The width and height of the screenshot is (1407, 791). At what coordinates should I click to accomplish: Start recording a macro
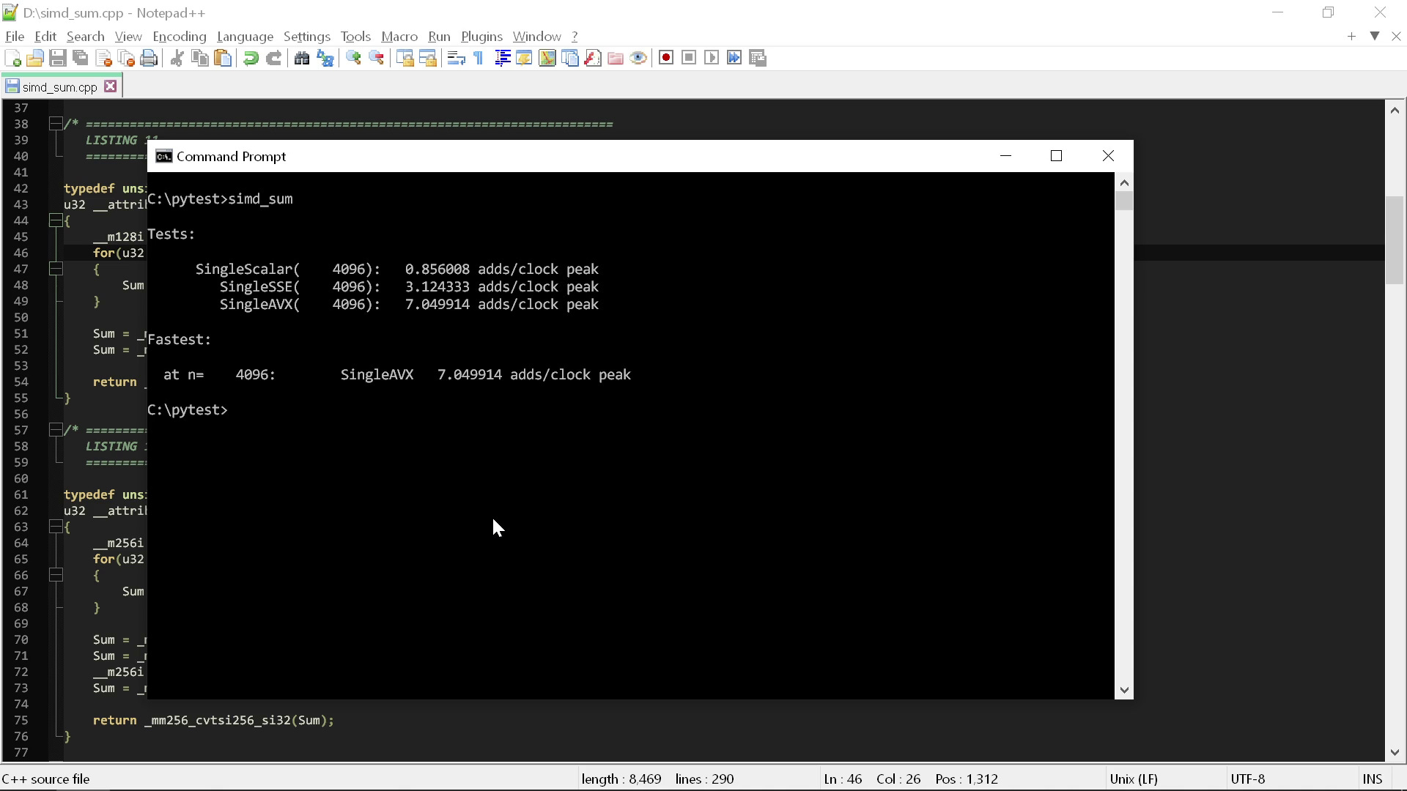coord(666,58)
